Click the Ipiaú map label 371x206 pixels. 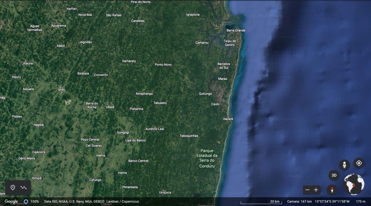pyautogui.click(x=61, y=90)
